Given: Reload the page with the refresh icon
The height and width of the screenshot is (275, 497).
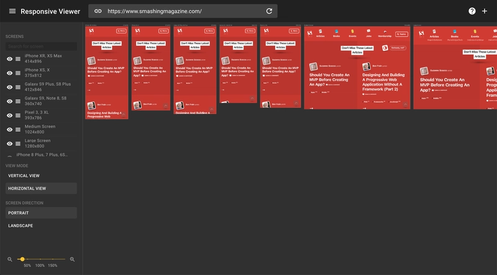Looking at the screenshot, I should [269, 11].
